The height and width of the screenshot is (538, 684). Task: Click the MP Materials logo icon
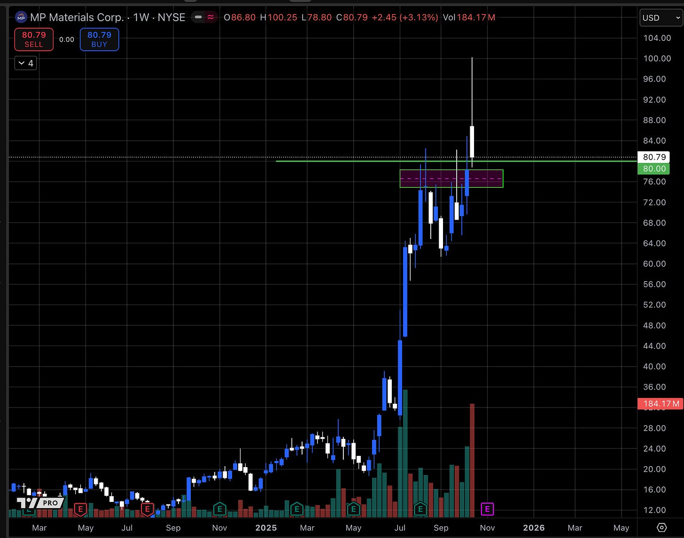point(21,18)
